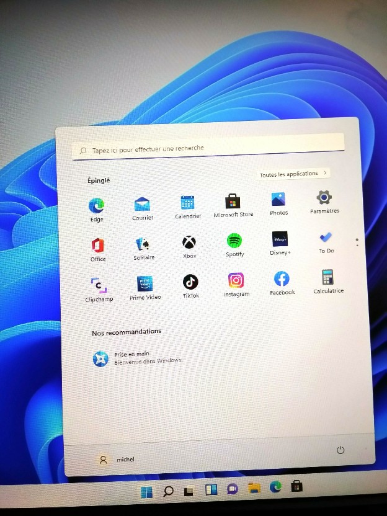Screen dimensions: 387x516
Task: Open Paramètres settings gear
Action: 324,202
